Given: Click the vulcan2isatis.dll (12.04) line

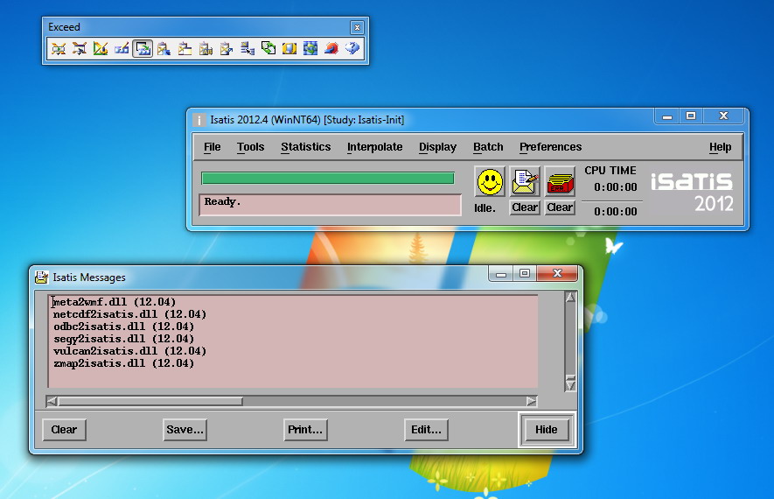Looking at the screenshot, I should point(129,351).
